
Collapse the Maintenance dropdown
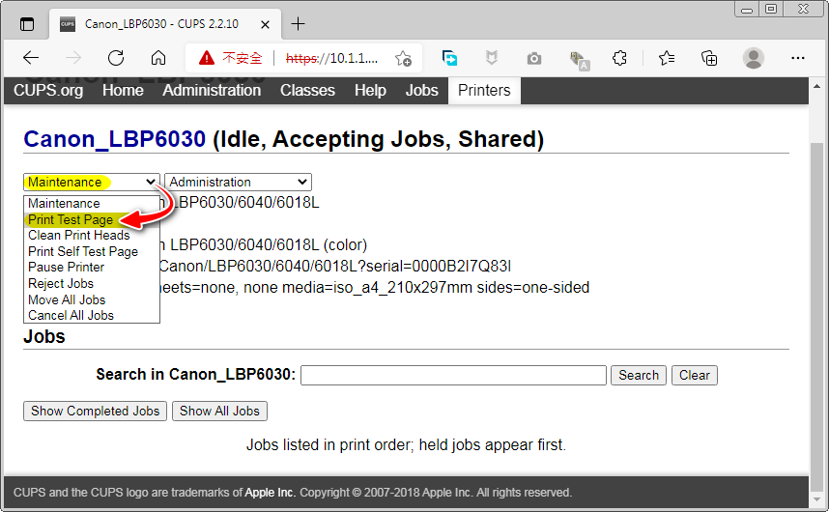(x=92, y=182)
